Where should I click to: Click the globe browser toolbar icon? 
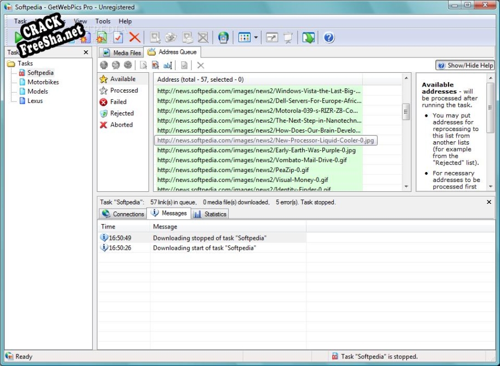tap(223, 37)
